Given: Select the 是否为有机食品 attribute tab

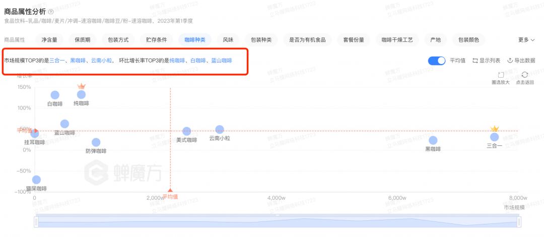Looking at the screenshot, I should pos(307,40).
